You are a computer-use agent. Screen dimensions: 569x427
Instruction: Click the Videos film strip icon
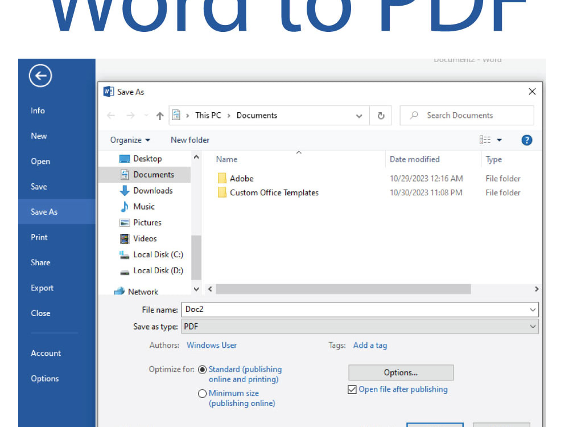[125, 239]
